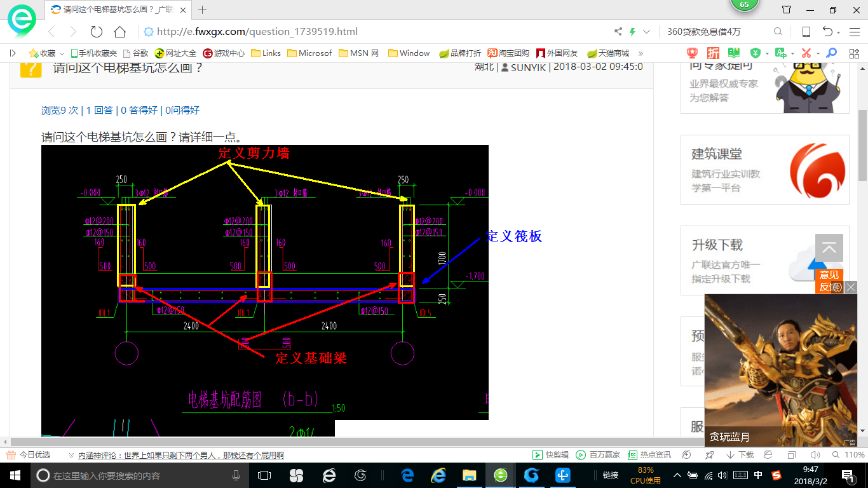Click the red scissors screenshot icon
This screenshot has width=868, height=488.
pos(806,53)
